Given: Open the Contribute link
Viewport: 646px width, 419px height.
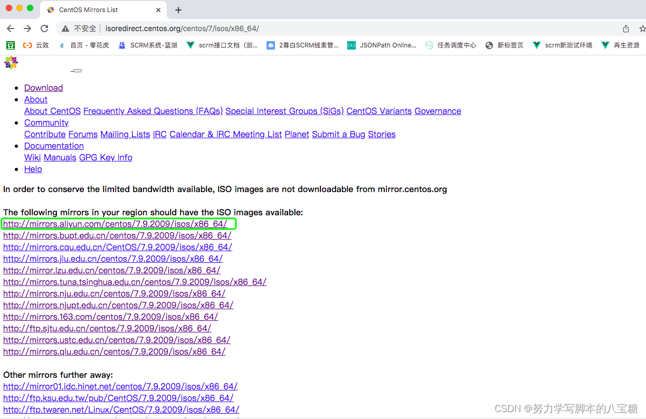Looking at the screenshot, I should click(45, 135).
